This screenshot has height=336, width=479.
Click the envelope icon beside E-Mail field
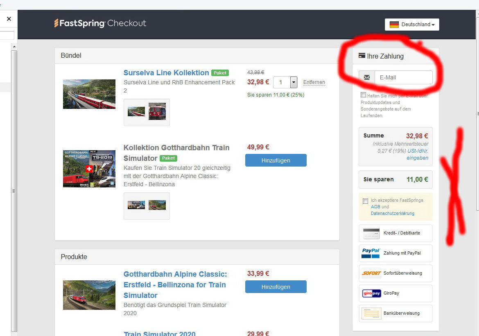pyautogui.click(x=366, y=77)
